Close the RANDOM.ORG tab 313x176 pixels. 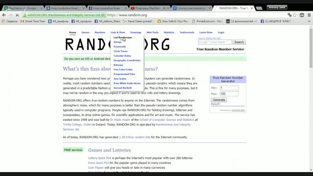pyautogui.click(x=252, y=8)
